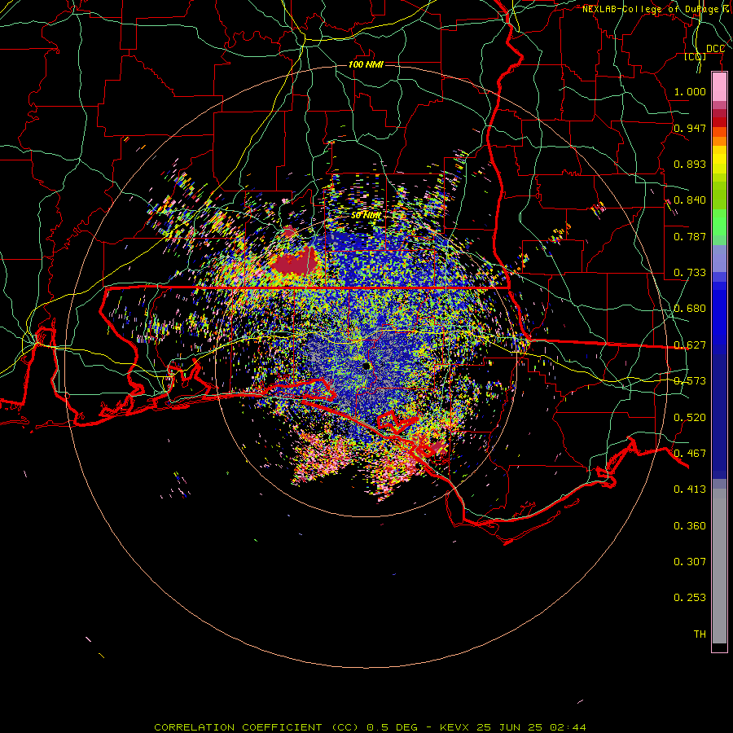The image size is (733, 733).
Task: Click the 50 NMI range ring label
Action: tap(366, 216)
